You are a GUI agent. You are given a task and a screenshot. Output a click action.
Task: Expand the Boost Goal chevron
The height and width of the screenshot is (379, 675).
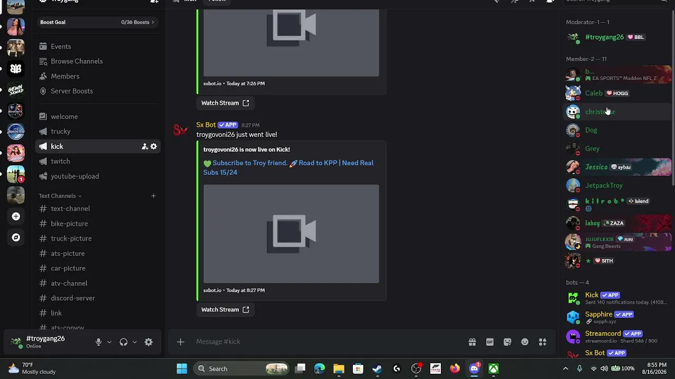point(153,22)
